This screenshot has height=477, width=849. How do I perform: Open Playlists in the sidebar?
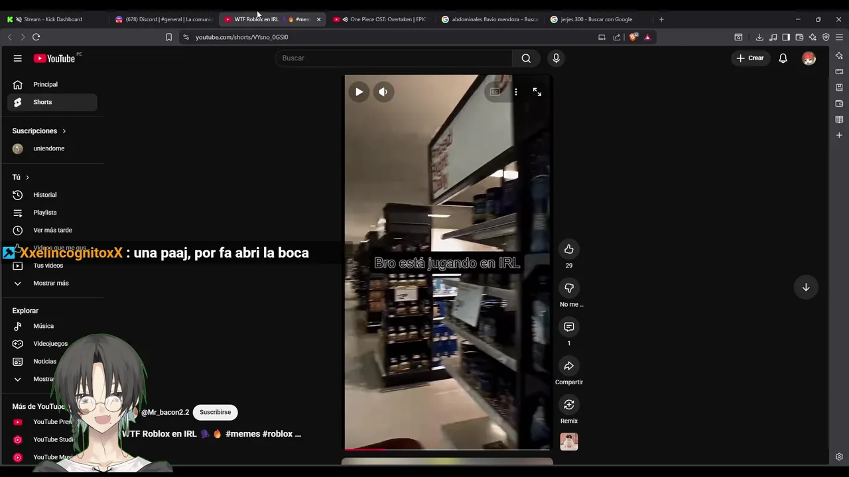(52, 213)
